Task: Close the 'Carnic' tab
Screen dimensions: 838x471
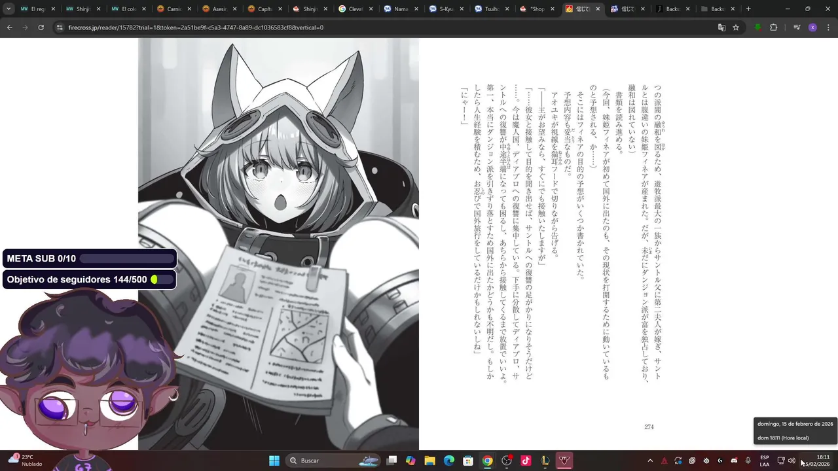Action: (x=189, y=9)
